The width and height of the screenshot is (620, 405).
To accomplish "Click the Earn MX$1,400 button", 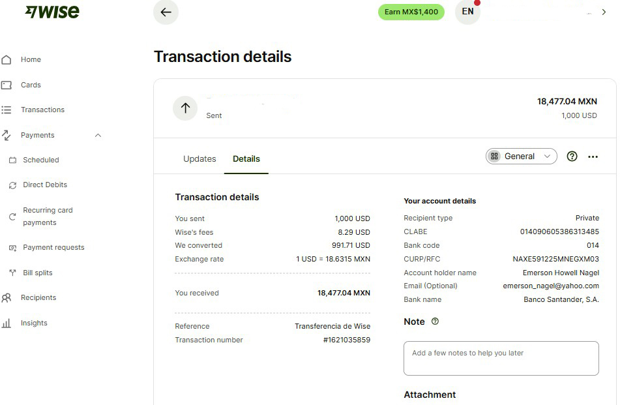I will click(411, 12).
